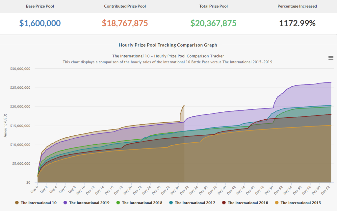Toggle The International 2018 legend entry
This screenshot has height=211, width=337.
142,203
